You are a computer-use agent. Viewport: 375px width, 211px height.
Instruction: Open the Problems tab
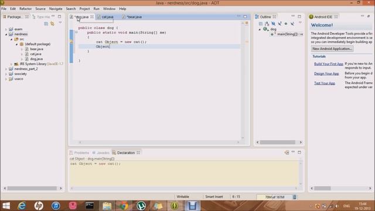[x=80, y=152]
